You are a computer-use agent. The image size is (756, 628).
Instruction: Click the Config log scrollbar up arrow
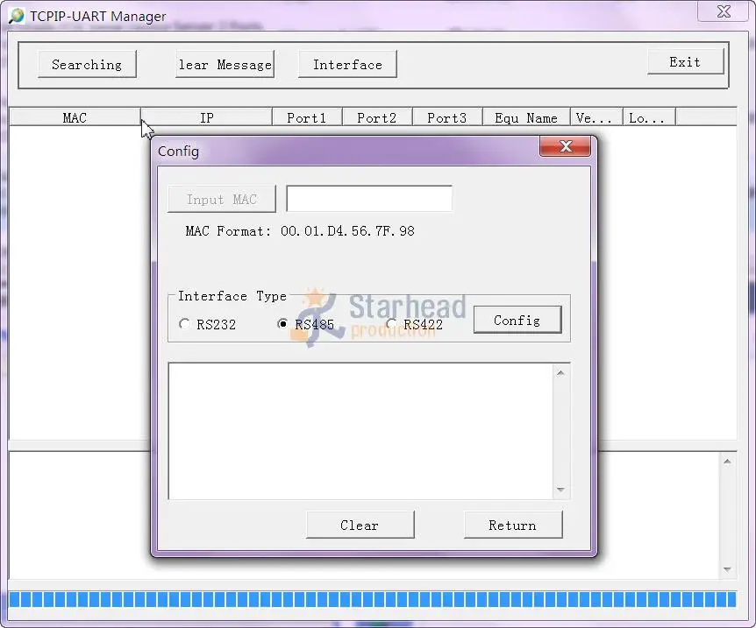[x=560, y=373]
